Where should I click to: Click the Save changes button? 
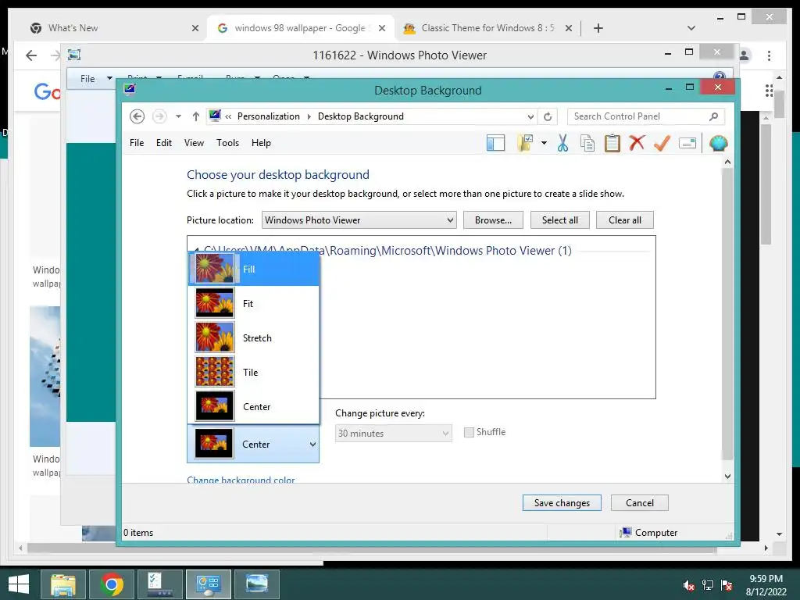tap(562, 502)
